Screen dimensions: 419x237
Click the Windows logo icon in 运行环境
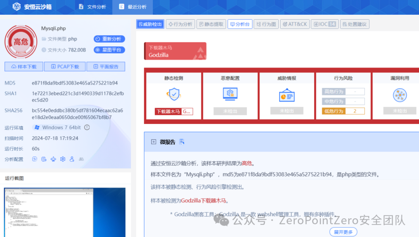coord(37,127)
